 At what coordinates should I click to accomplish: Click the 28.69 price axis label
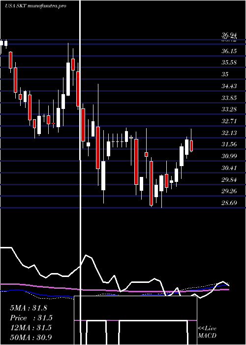pyautogui.click(x=229, y=203)
